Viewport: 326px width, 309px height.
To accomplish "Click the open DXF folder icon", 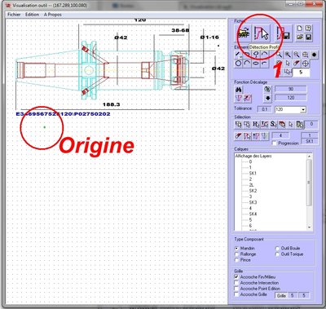I will click(243, 33).
